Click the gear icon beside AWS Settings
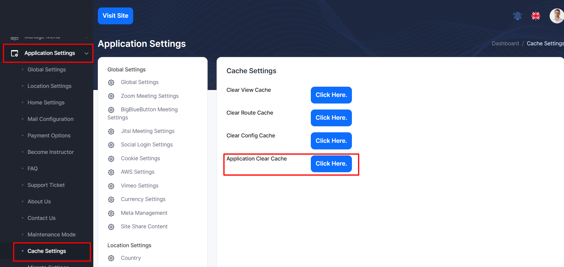The image size is (564, 267). pos(111,172)
